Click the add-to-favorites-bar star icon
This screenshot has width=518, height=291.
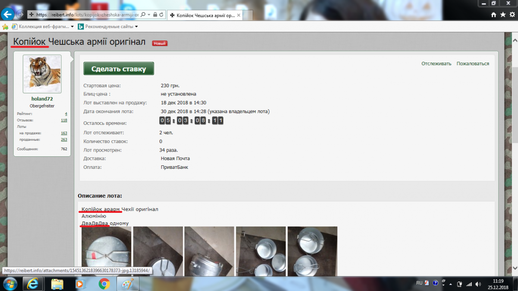tap(5, 27)
